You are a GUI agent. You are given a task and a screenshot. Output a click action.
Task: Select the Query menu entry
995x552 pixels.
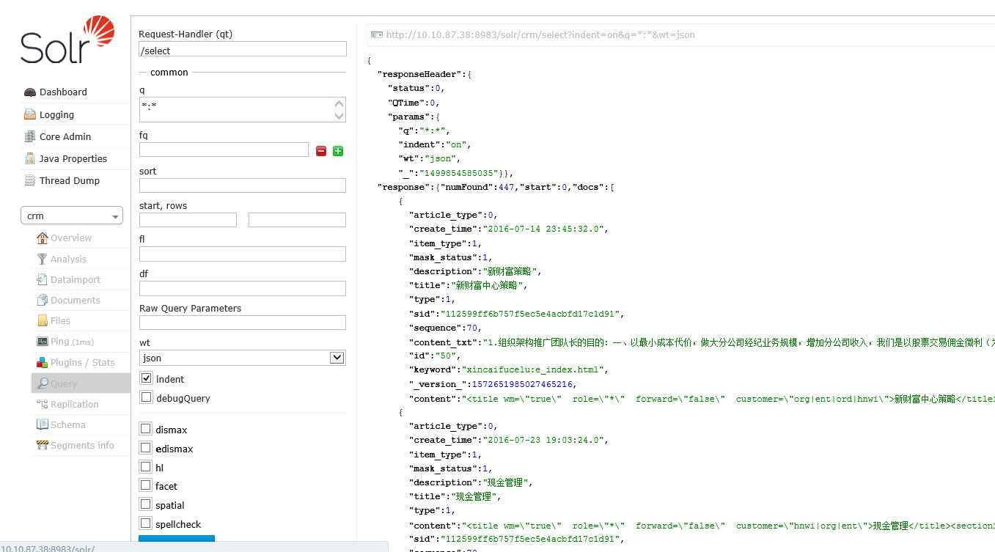tap(81, 383)
